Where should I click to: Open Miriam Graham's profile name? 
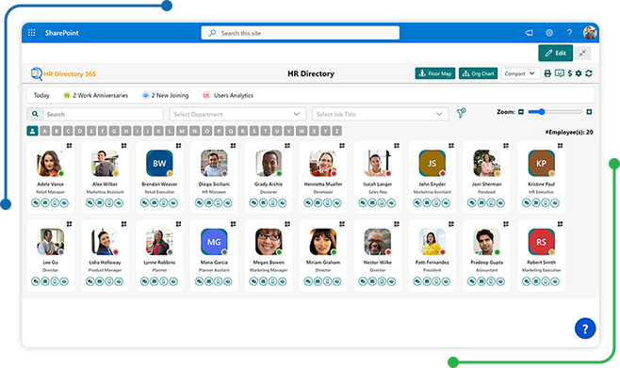click(x=323, y=263)
